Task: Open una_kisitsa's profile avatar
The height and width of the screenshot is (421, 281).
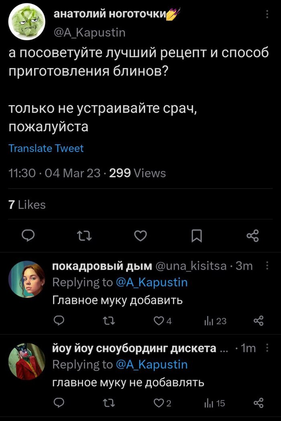Action: tap(27, 277)
